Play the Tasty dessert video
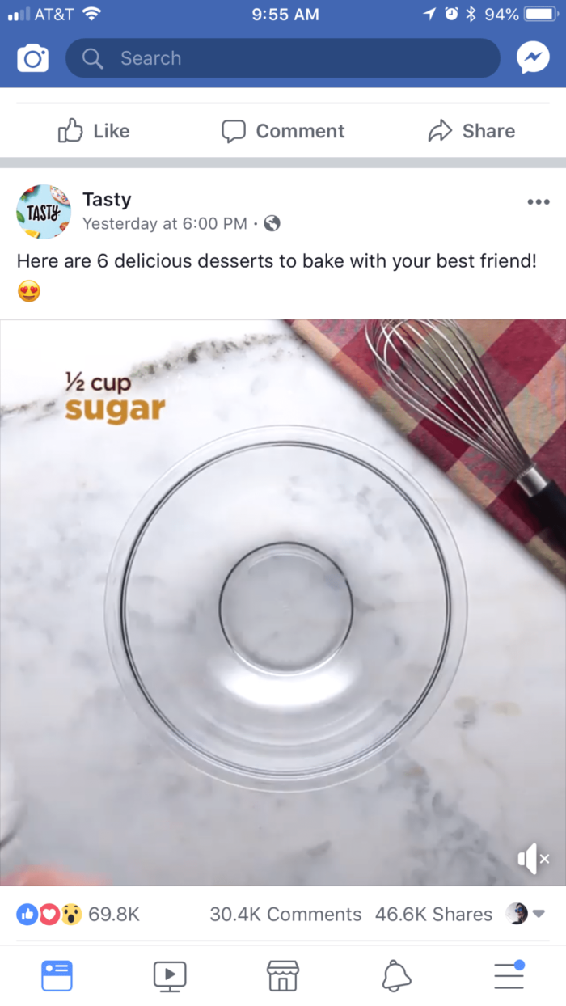The height and width of the screenshot is (1006, 566). pos(283,602)
